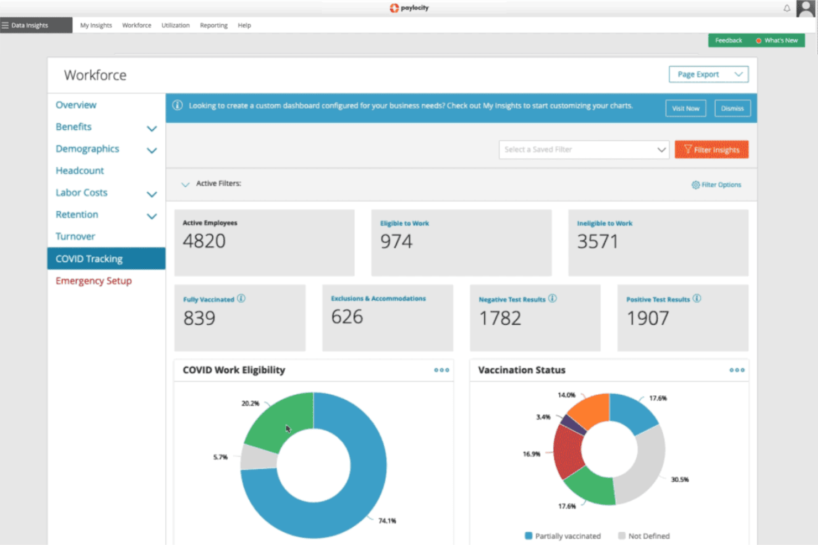Screen dimensions: 818x545
Task: Click the Exclusions & Accommodations card title
Action: click(379, 298)
